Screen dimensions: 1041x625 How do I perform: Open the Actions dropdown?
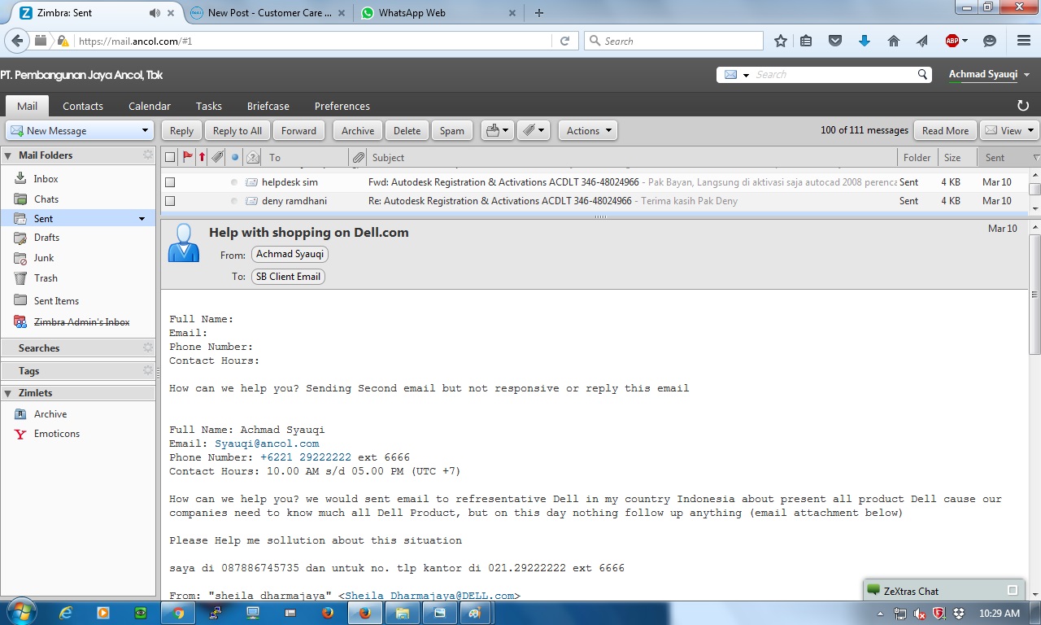click(x=587, y=130)
